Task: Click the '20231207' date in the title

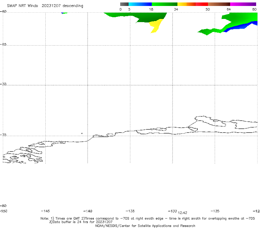Action: point(51,6)
